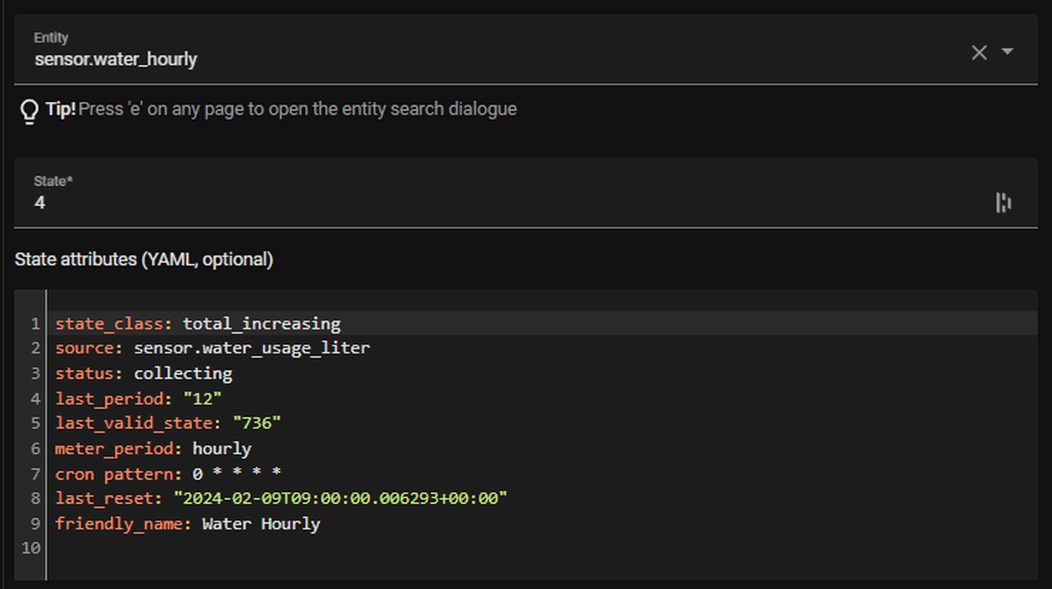The image size is (1052, 589).
Task: Click the entity search tip text
Action: [297, 109]
